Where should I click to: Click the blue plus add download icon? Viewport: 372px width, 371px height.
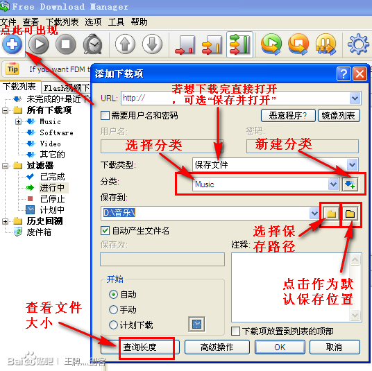(12, 44)
